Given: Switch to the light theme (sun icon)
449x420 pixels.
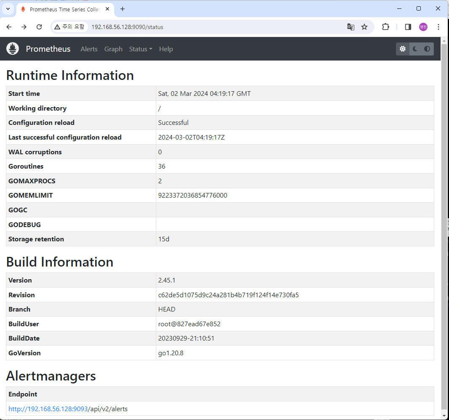Looking at the screenshot, I should 403,49.
